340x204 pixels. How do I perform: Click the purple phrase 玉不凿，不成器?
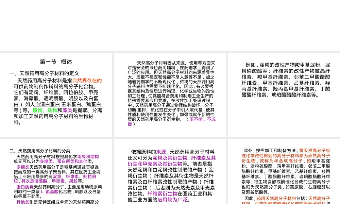click(x=171, y=122)
